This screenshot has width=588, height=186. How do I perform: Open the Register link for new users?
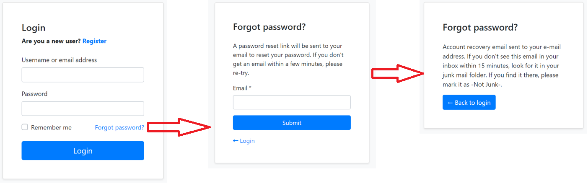tap(94, 41)
